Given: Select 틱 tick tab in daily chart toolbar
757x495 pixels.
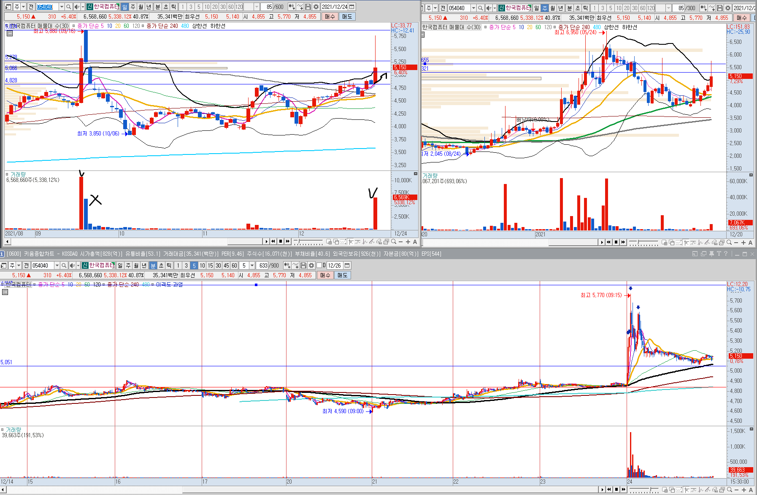Looking at the screenshot, I should 174,7.
